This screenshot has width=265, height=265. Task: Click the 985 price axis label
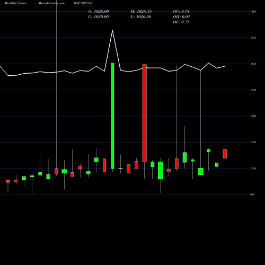pos(253,195)
